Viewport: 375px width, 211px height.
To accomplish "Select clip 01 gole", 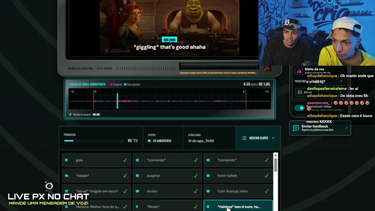I will (96, 160).
